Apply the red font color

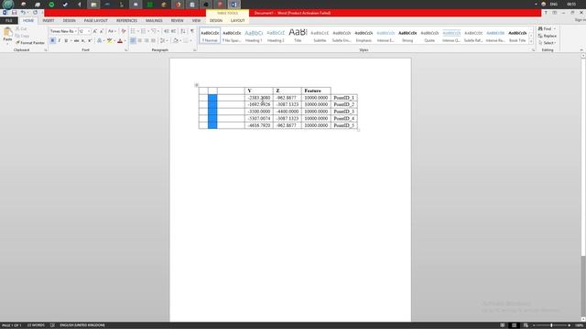(120, 40)
